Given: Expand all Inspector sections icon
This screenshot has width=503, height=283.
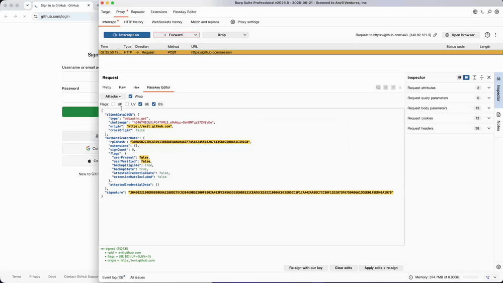Looking at the screenshot, I should 474,77.
